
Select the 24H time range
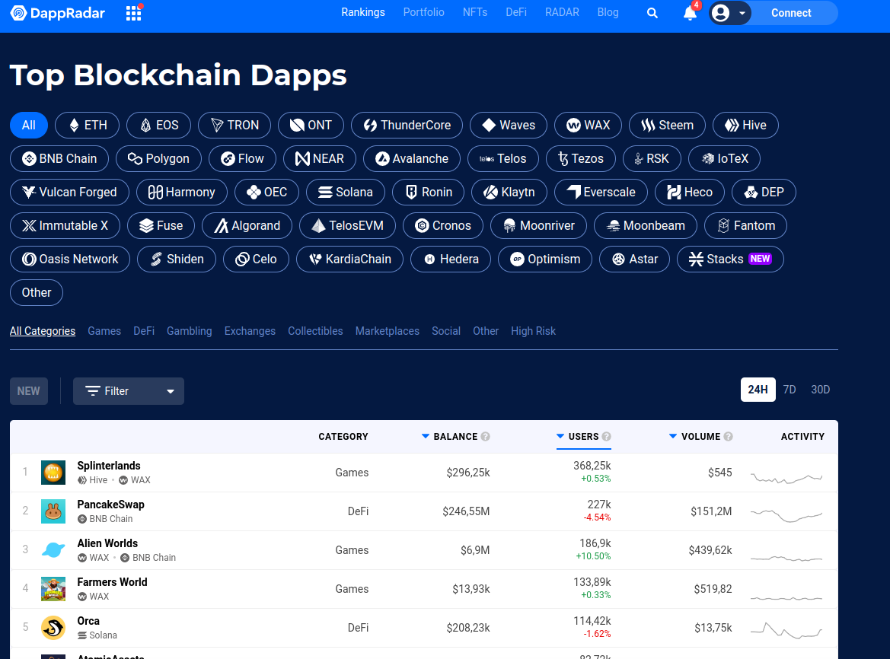758,390
